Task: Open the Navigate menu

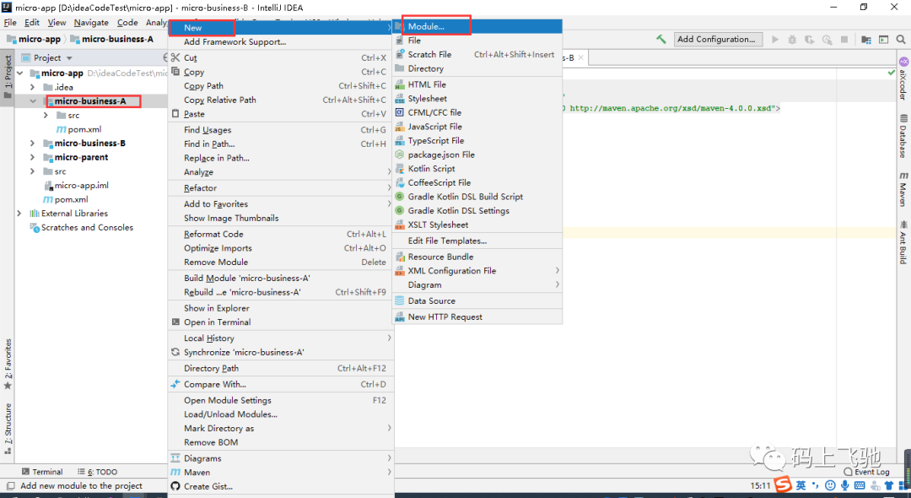Action: (x=91, y=23)
